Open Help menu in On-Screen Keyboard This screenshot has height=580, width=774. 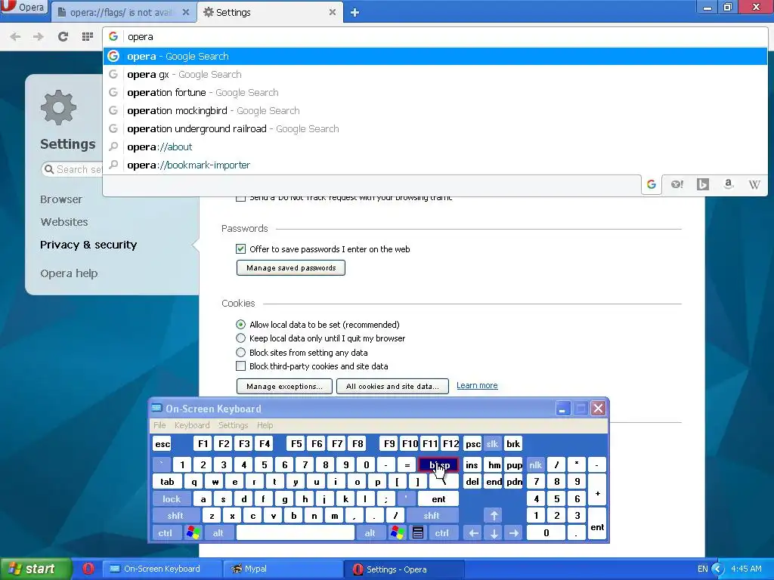tap(265, 425)
